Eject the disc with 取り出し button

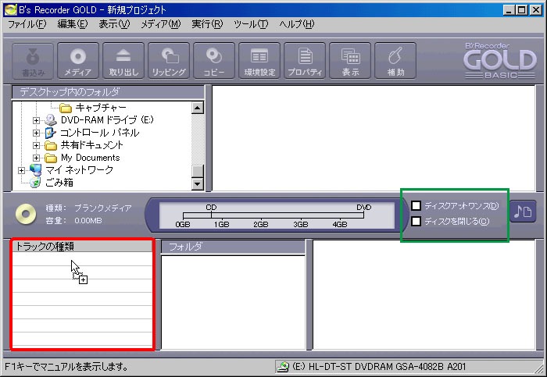click(x=123, y=61)
